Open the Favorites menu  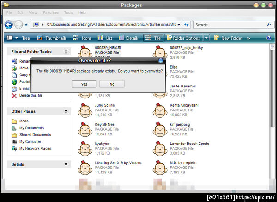pos(51,13)
